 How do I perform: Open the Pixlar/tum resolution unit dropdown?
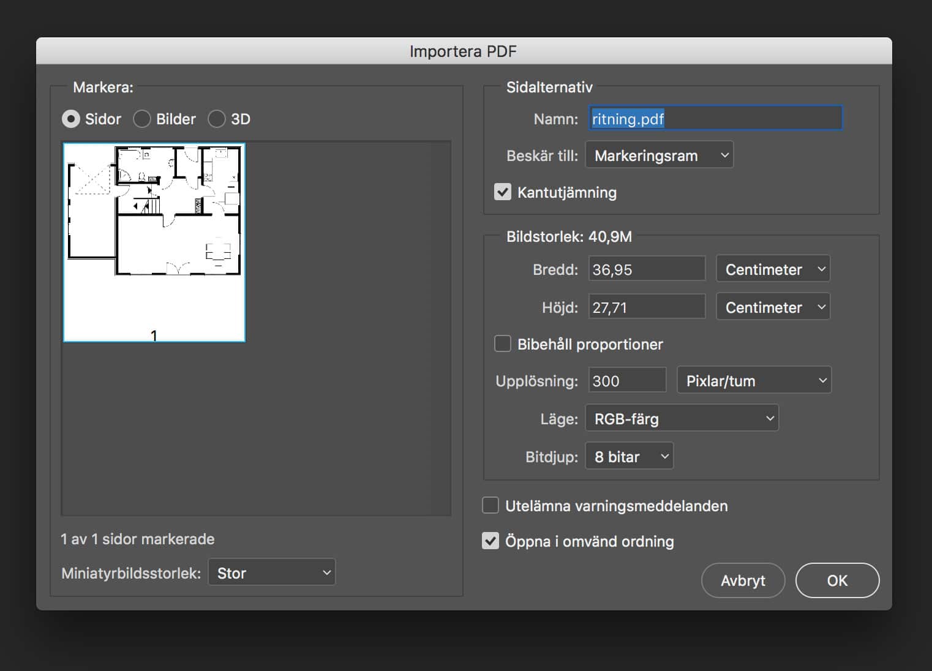[754, 381]
